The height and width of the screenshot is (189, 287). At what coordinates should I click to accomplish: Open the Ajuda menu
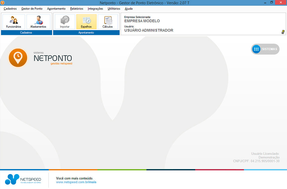129,9
